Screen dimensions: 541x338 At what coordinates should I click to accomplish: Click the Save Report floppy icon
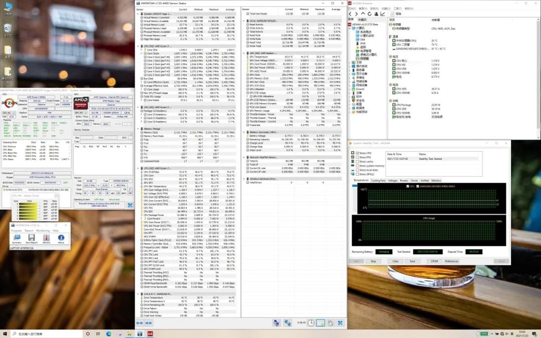(x=31, y=237)
